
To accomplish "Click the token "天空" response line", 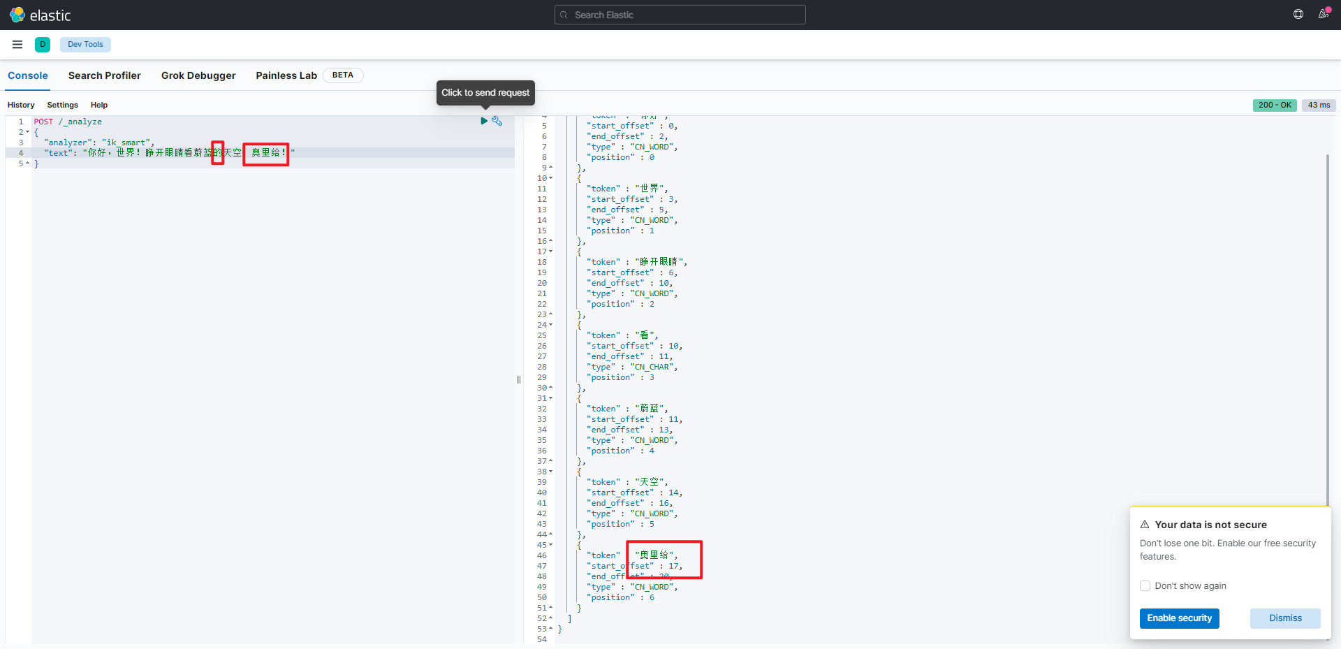I will point(627,482).
